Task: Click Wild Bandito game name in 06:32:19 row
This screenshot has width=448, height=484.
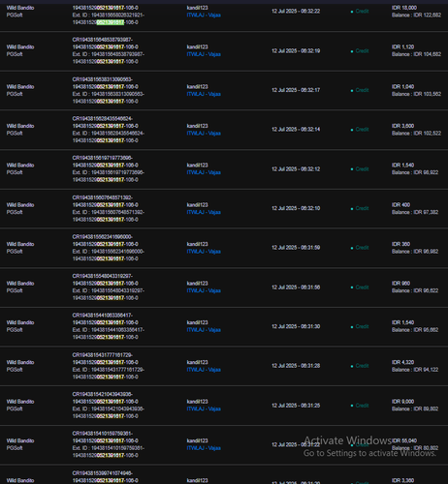Action: pos(20,47)
